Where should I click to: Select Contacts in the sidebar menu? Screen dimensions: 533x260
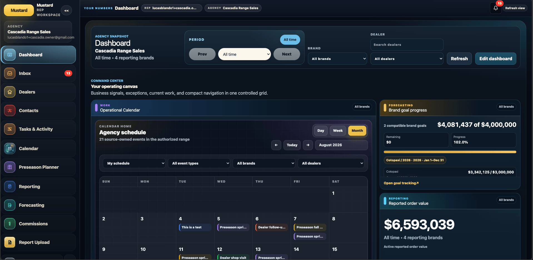click(x=38, y=110)
